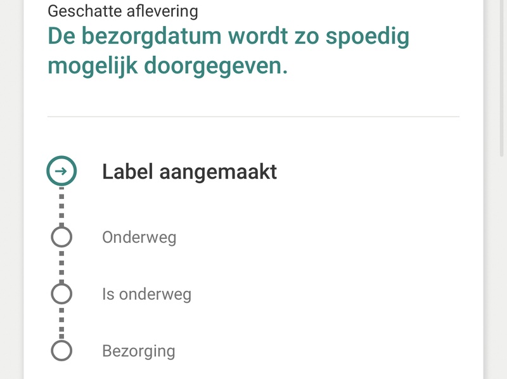The image size is (507, 379).
Task: Select the Onderweg step circle marker
Action: pos(61,237)
